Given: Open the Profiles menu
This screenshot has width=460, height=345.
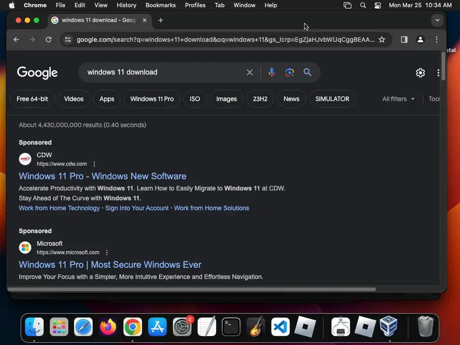Looking at the screenshot, I should [x=195, y=5].
